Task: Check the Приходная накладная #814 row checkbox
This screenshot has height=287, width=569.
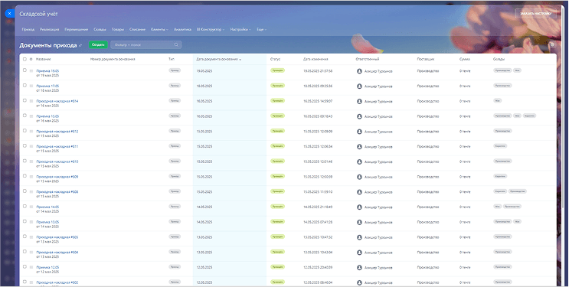Action: point(25,100)
